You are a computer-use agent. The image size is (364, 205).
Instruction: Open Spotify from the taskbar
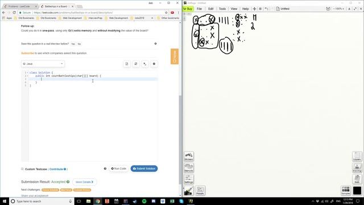pyautogui.click(x=144, y=201)
